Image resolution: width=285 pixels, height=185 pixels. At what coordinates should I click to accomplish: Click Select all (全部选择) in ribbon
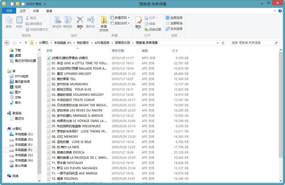[174, 18]
